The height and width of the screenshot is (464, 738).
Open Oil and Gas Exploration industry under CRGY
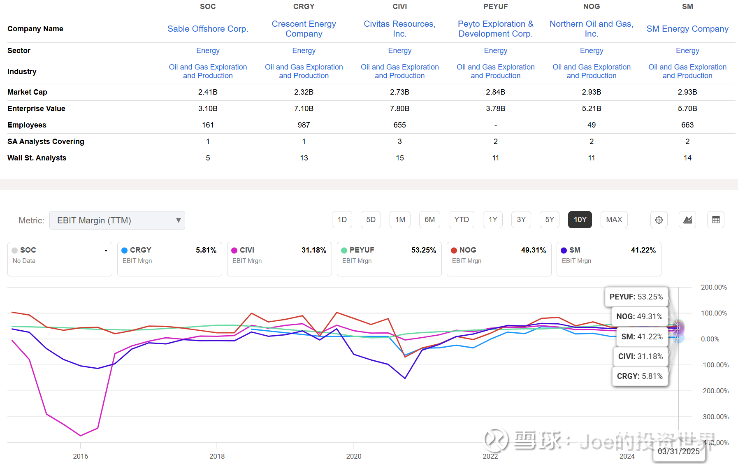click(x=304, y=71)
